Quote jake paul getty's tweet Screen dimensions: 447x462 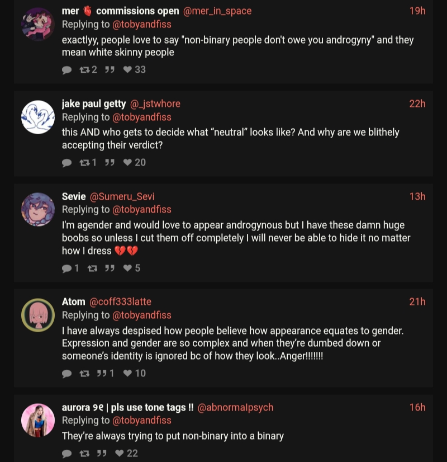[110, 163]
